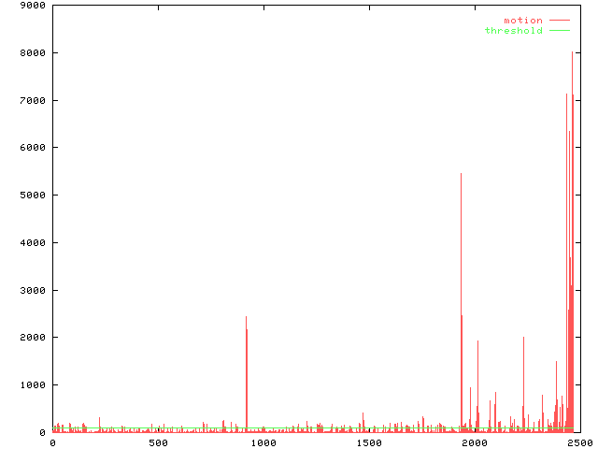Click the red motion legend line sample
Screen dimensions: 598x449
[x=559, y=20]
